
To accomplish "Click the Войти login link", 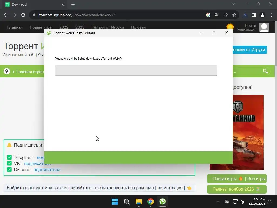I will point(250,25).
